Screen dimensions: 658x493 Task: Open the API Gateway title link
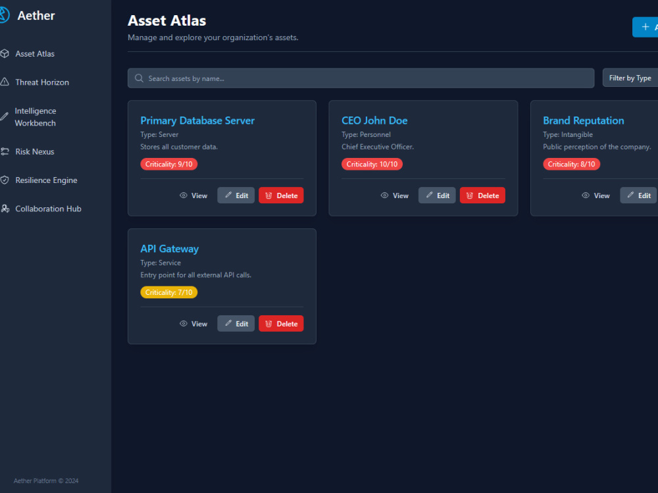point(170,249)
